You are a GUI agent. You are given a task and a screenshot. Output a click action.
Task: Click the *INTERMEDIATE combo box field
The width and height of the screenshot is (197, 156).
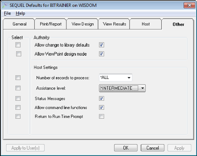pos(122,88)
